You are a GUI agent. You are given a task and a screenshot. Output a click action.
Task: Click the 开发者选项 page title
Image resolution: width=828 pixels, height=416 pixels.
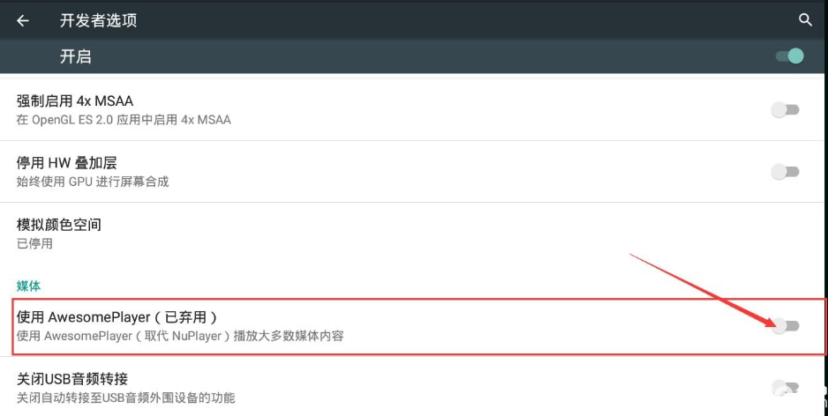[x=98, y=20]
